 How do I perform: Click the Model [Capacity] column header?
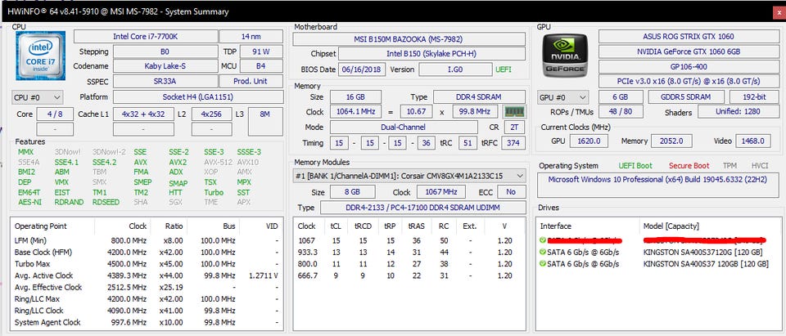671,226
